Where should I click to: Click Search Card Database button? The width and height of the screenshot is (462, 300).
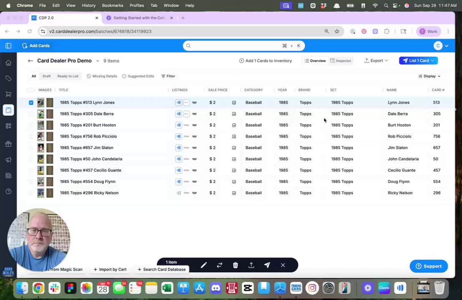[x=161, y=270]
